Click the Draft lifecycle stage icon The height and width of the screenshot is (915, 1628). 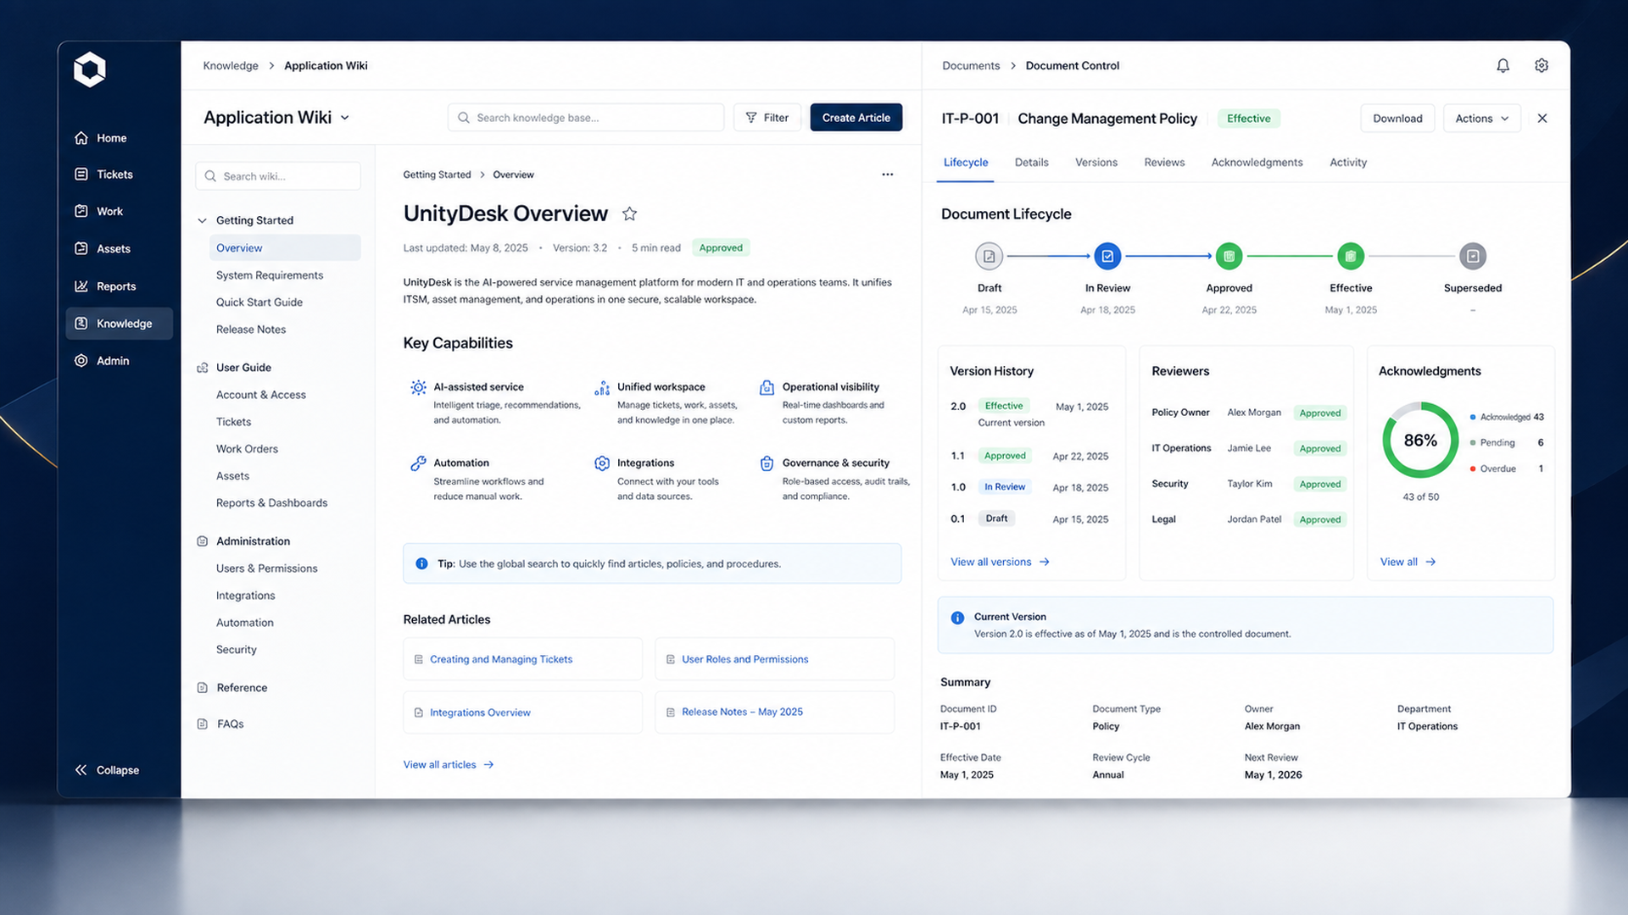coord(989,256)
